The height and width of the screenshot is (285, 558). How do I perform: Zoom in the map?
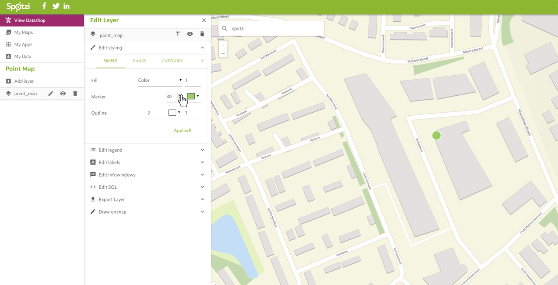pyautogui.click(x=223, y=45)
